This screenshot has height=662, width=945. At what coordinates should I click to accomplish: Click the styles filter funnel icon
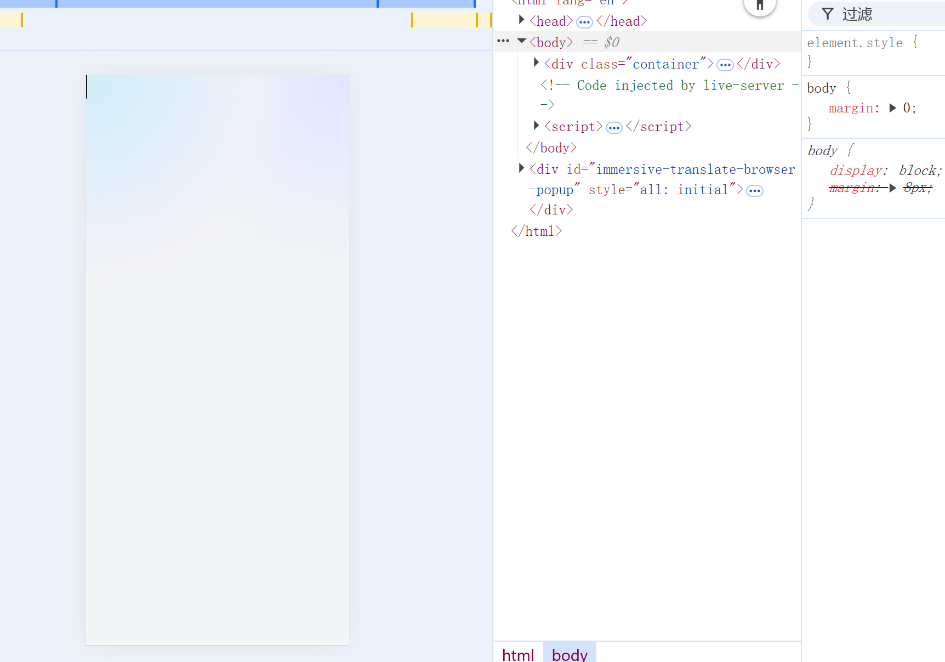click(828, 14)
